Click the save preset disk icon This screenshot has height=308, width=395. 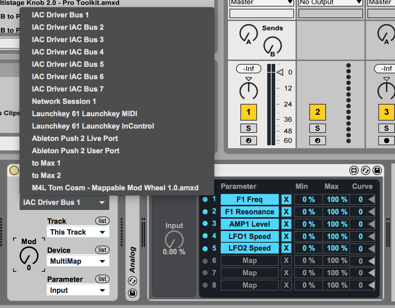tap(377, 170)
